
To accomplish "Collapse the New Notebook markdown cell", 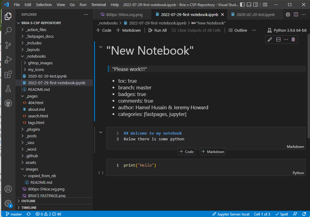I will (101, 47).
